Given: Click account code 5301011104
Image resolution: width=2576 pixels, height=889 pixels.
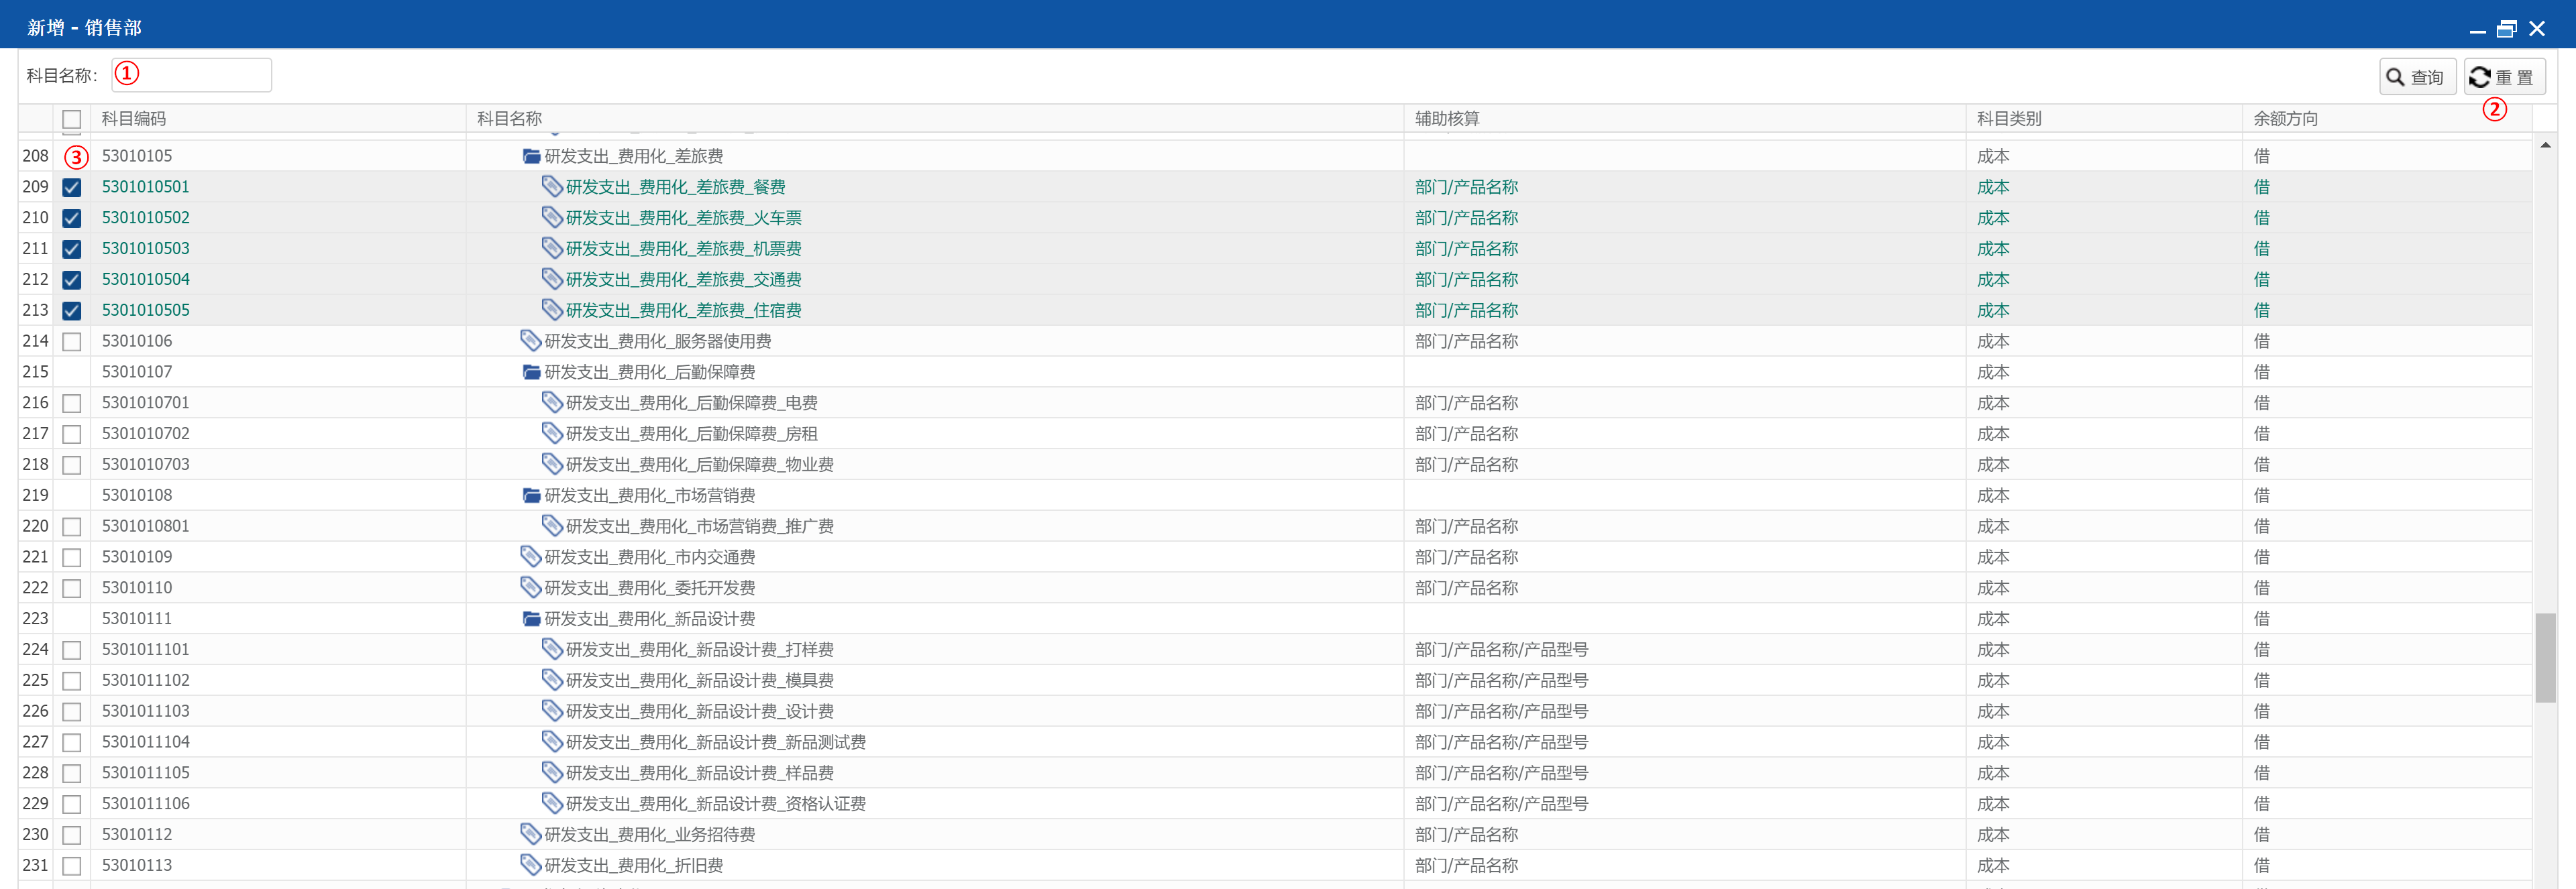Looking at the screenshot, I should 146,741.
